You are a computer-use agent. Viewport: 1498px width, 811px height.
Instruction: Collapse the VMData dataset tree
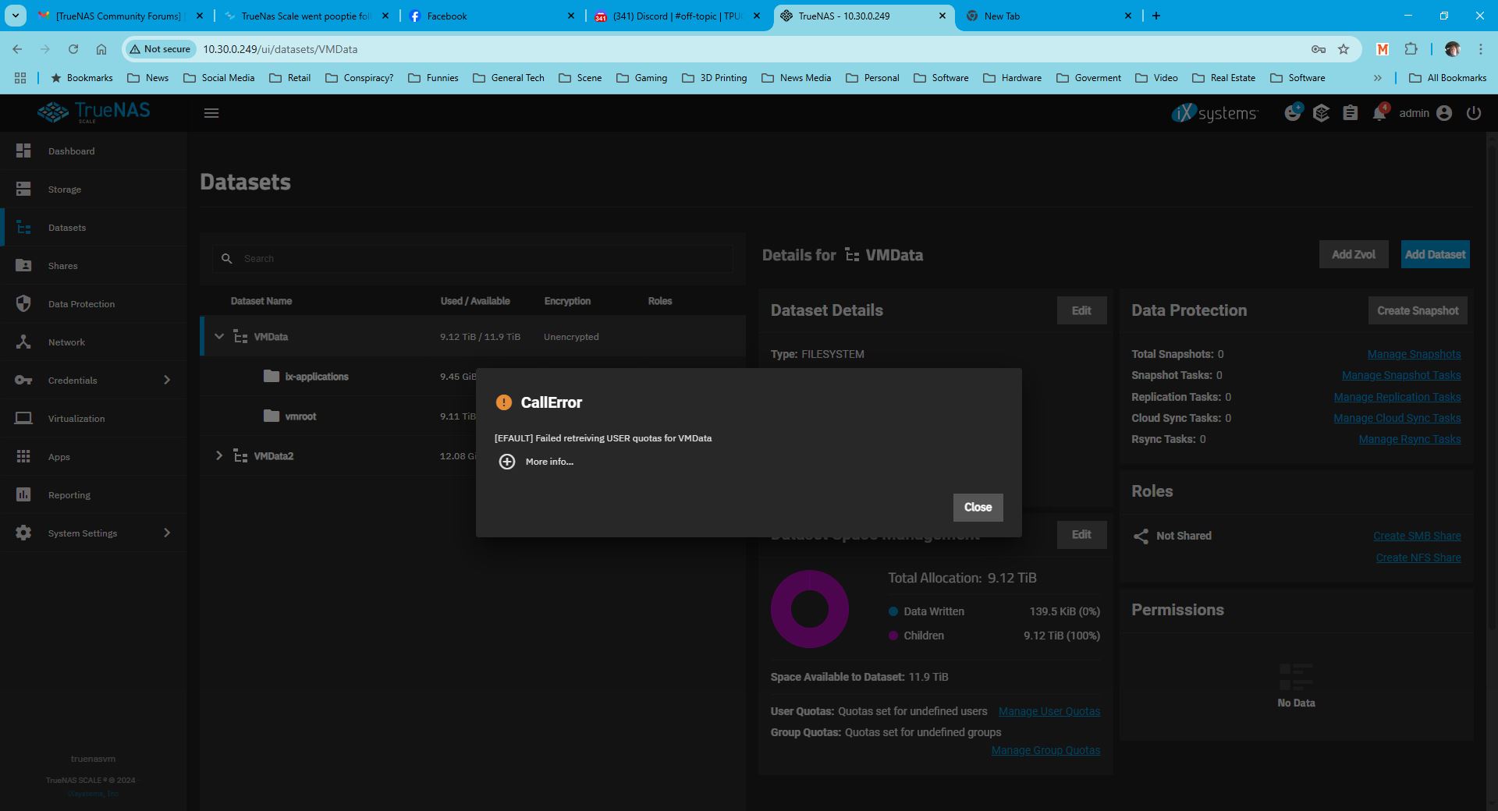point(219,336)
